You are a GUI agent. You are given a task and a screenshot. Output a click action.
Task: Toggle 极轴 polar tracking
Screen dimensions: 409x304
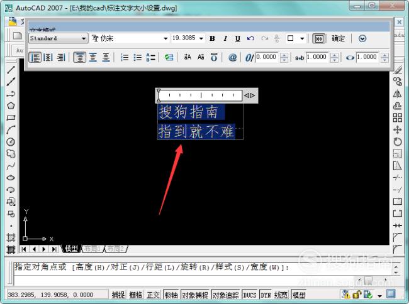(x=171, y=295)
